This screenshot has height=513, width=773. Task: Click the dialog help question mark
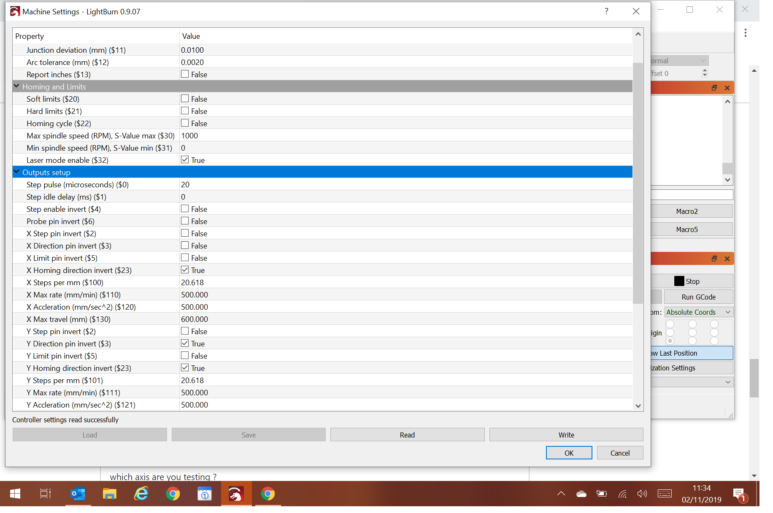pos(606,11)
